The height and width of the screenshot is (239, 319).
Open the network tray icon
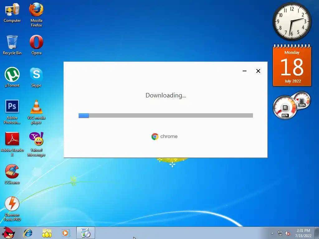tap(280, 233)
